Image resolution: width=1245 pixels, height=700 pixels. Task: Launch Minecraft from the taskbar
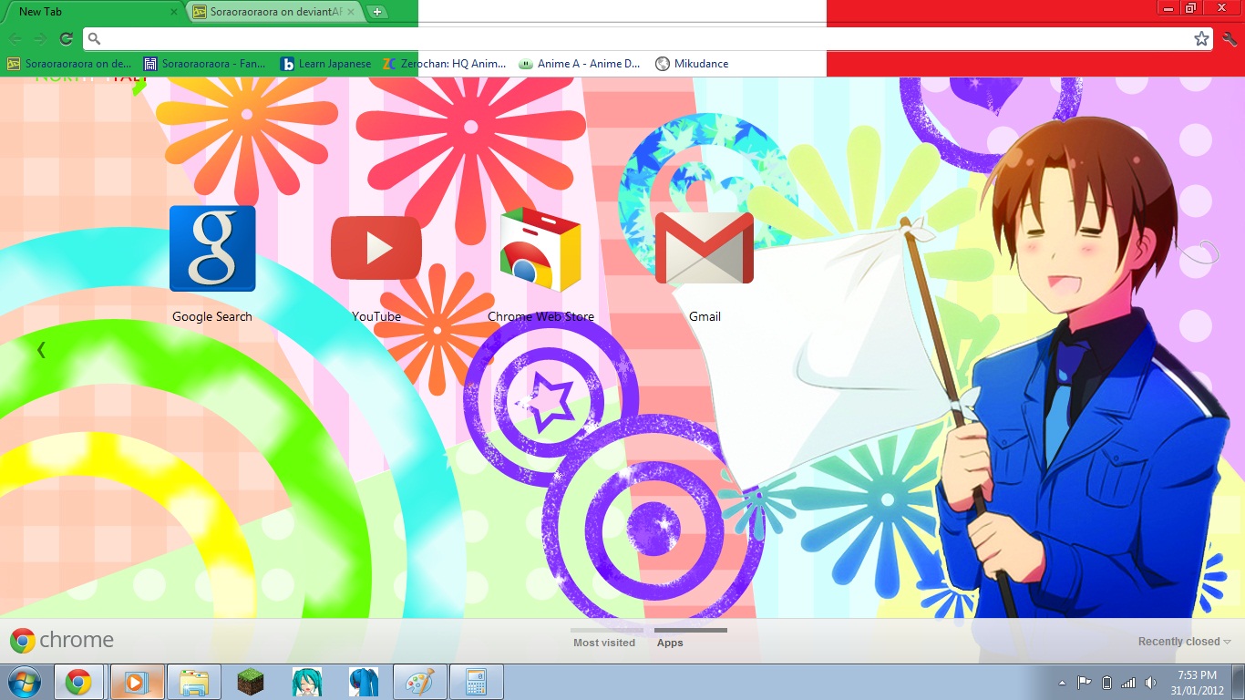[250, 682]
